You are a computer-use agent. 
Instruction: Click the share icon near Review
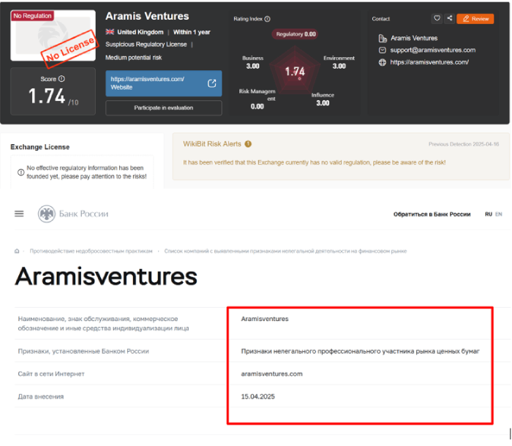[x=450, y=18]
